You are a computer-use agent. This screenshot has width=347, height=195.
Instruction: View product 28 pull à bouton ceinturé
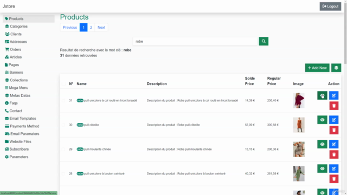tap(322, 168)
